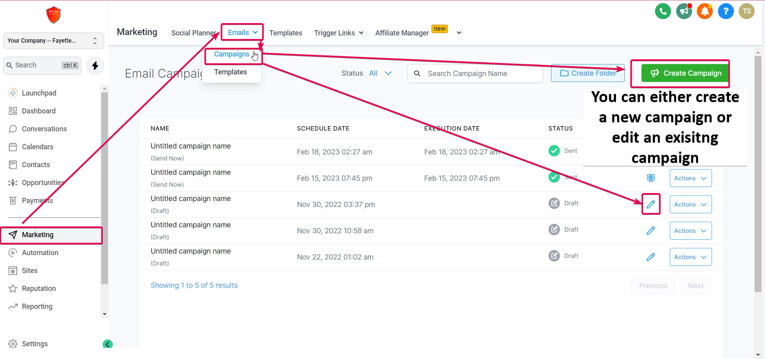The image size is (765, 359).
Task: Choose Campaigns from Emails menu
Action: click(231, 54)
